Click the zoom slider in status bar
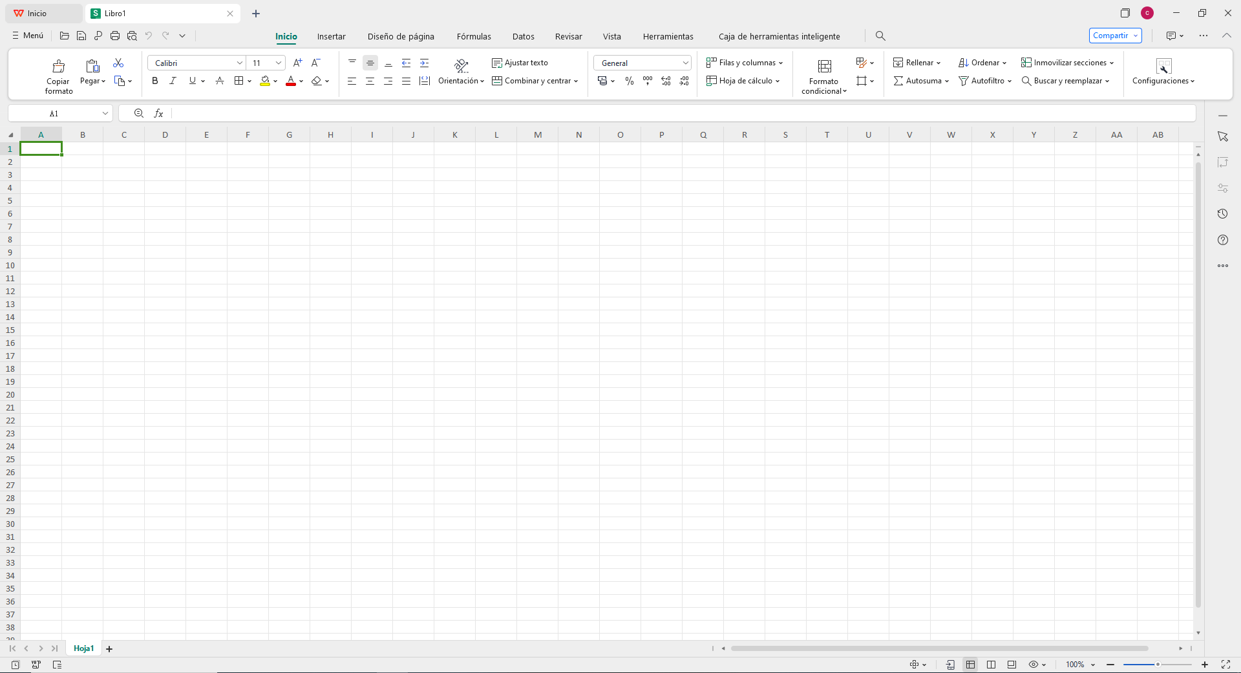 click(x=1157, y=665)
